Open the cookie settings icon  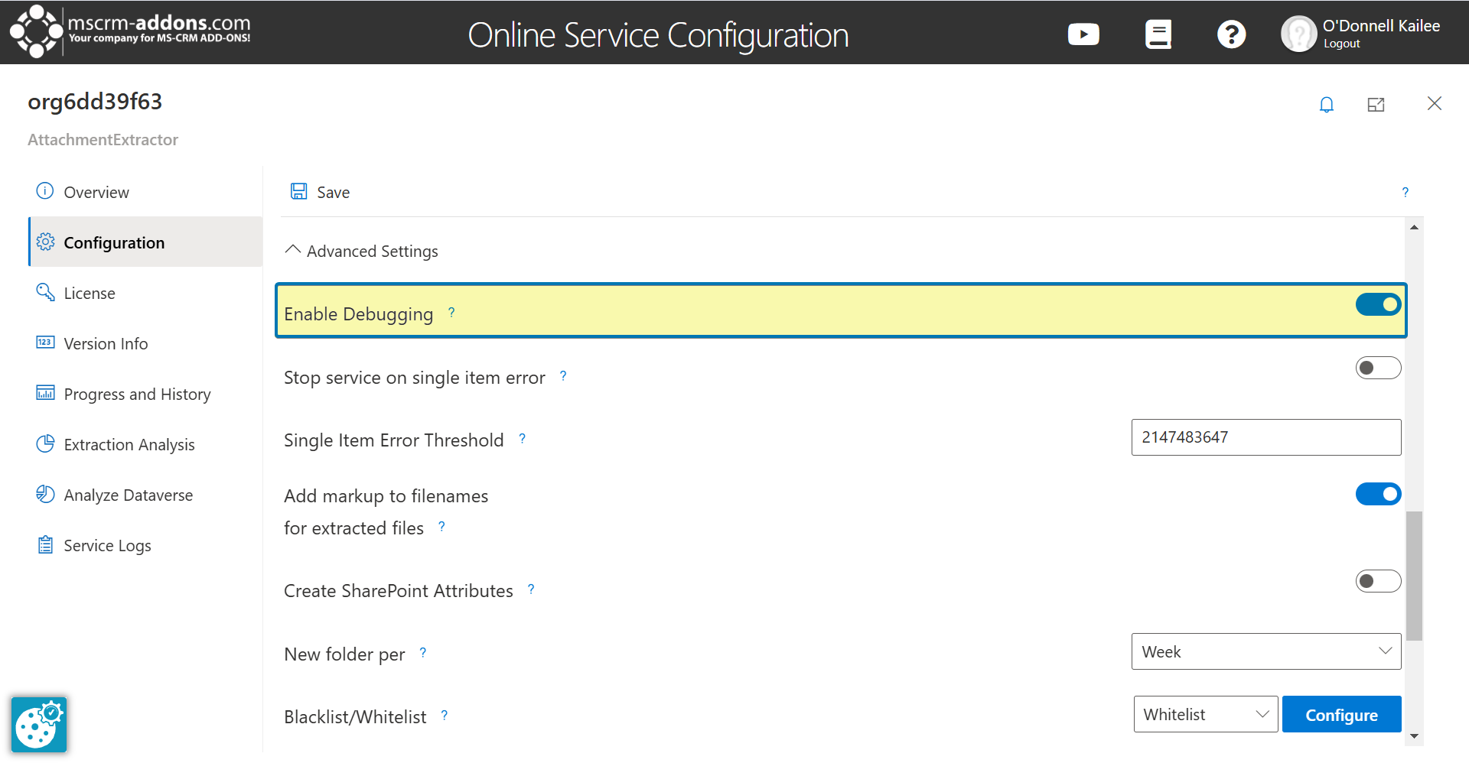click(x=39, y=725)
